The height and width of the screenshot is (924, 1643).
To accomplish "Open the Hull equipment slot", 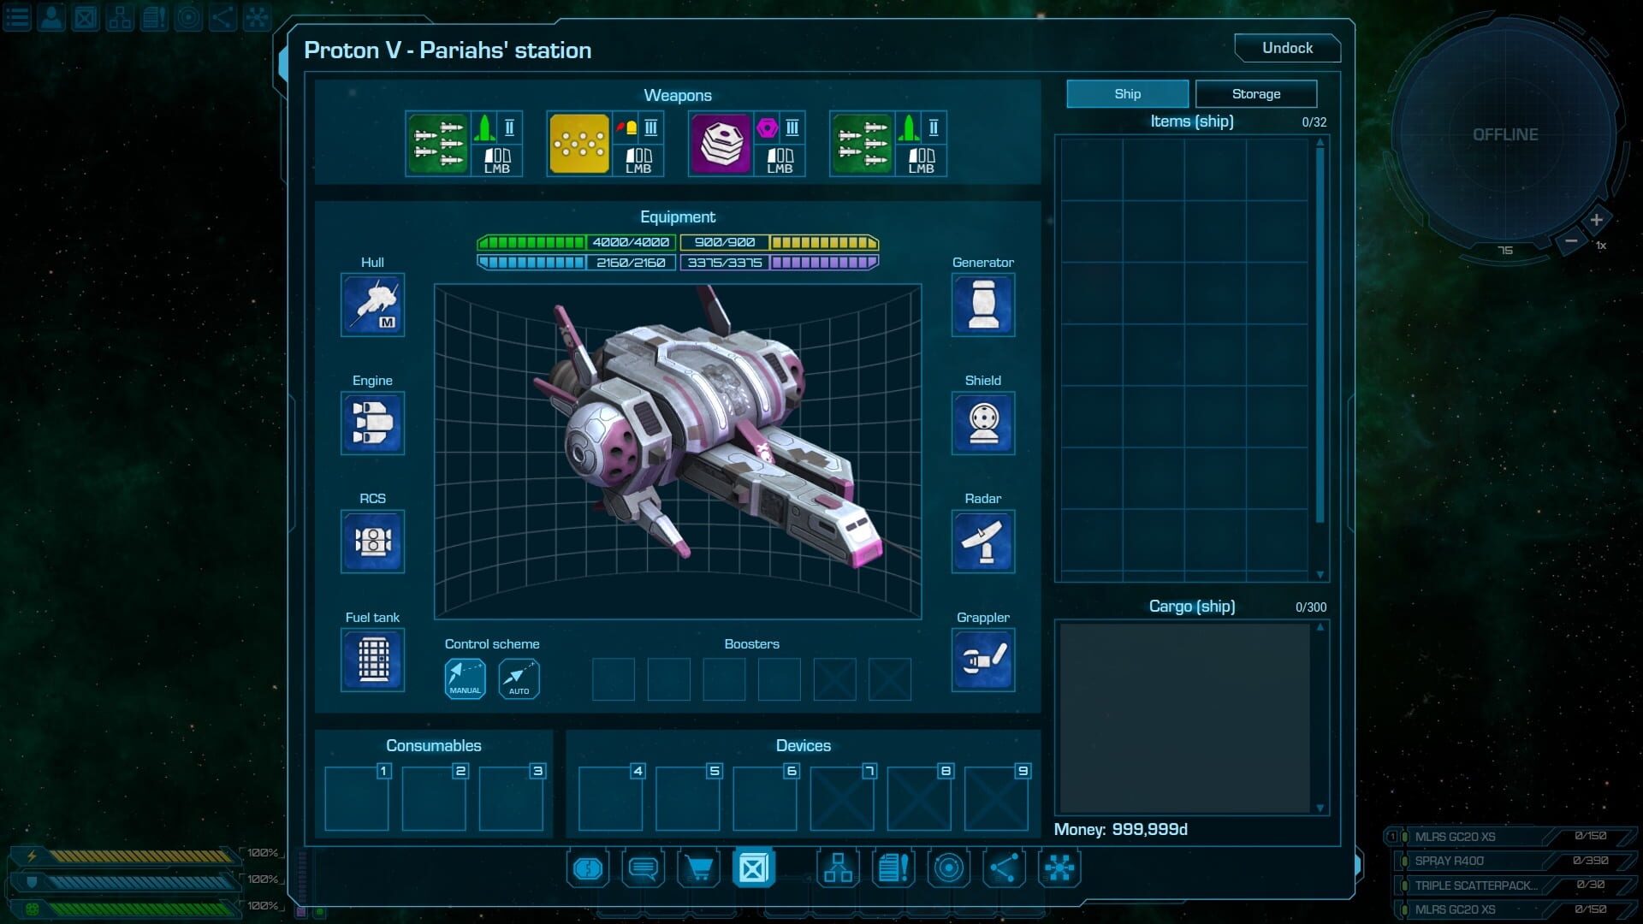I will [x=372, y=305].
